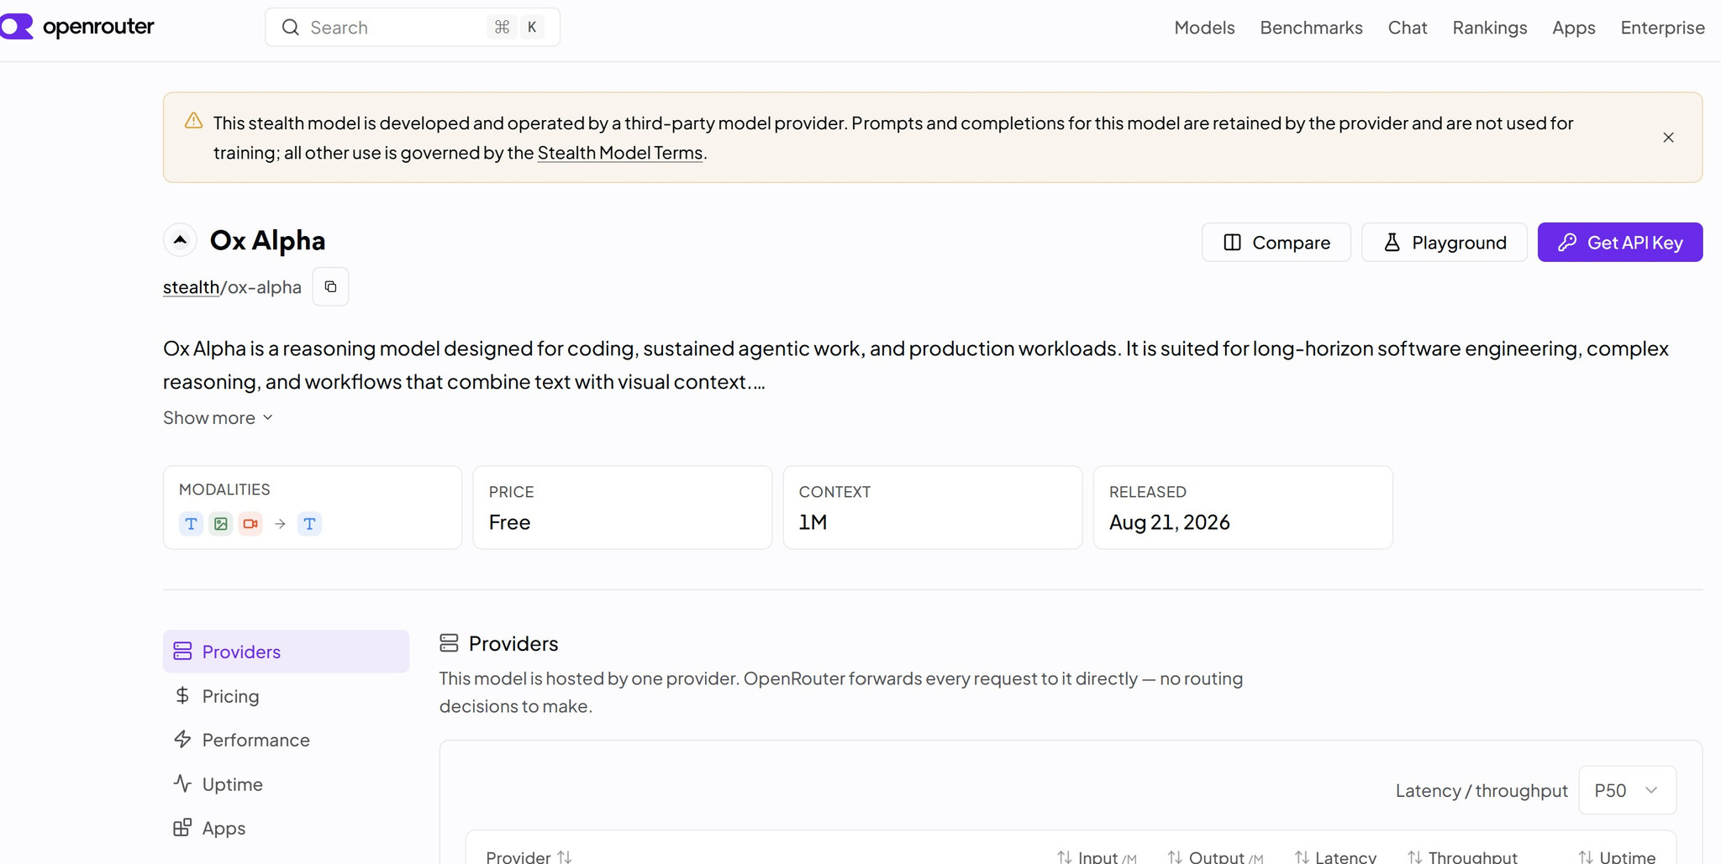
Task: Select the Pricing sidebar tab
Action: point(286,696)
